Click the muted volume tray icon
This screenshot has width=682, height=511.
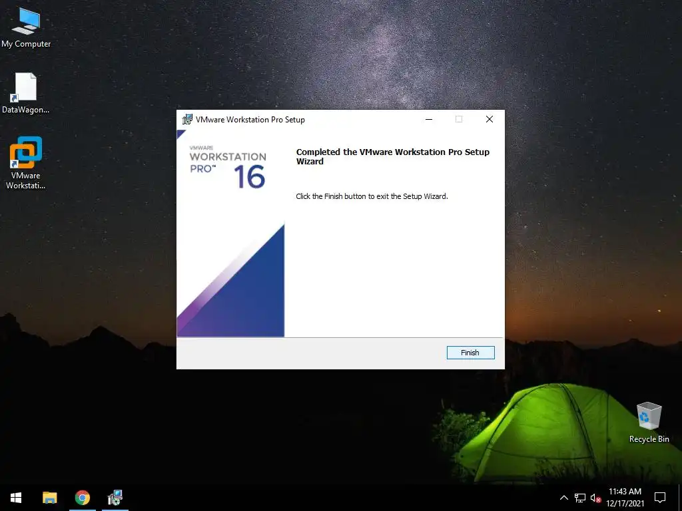click(595, 498)
